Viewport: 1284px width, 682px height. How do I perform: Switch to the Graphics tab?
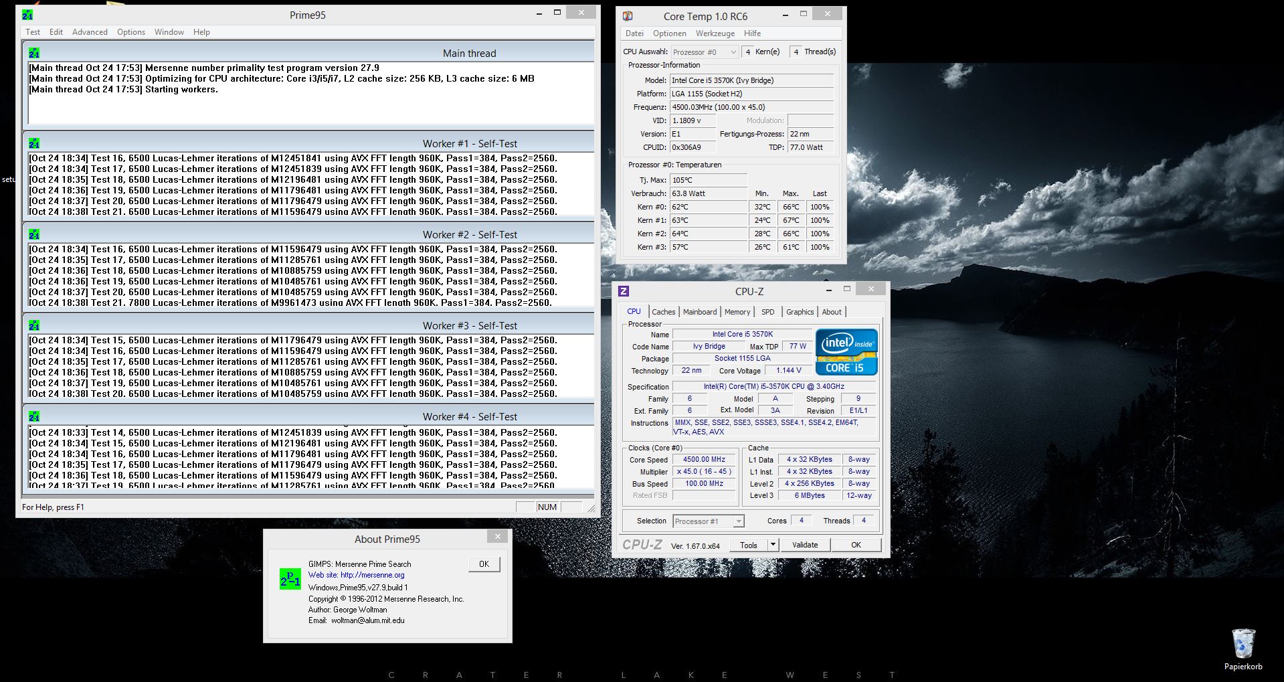800,312
